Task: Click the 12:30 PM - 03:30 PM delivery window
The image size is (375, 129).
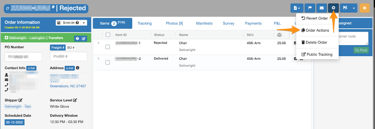Action: pyautogui.click(x=67, y=122)
